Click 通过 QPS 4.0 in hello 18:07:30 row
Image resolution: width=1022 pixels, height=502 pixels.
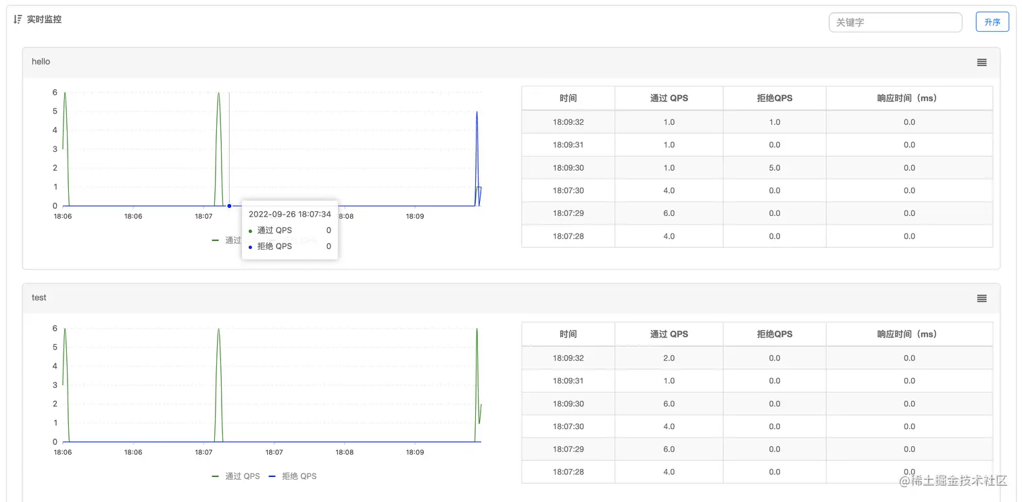[669, 191]
